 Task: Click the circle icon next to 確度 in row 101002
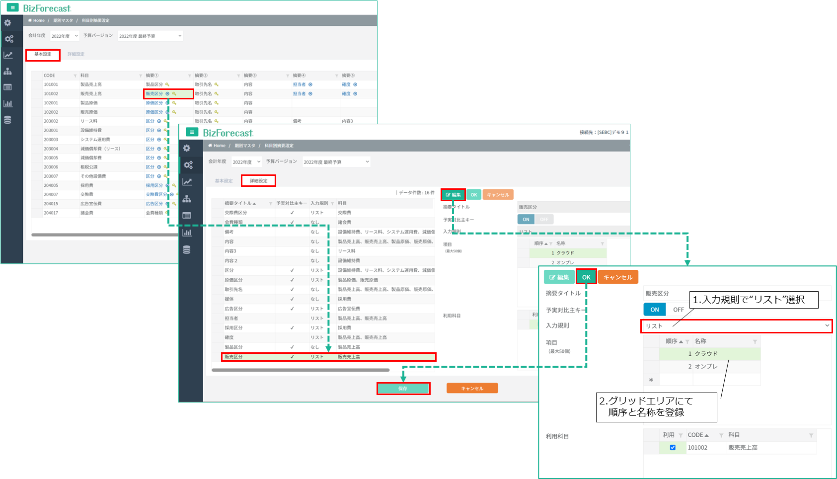(x=355, y=94)
